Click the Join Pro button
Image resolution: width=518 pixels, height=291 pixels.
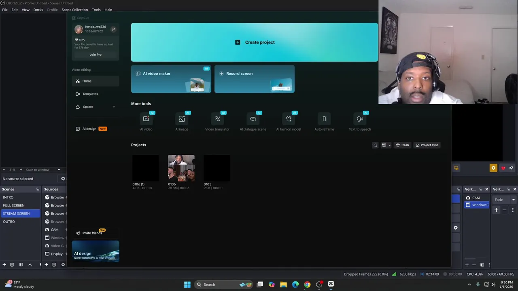(96, 55)
